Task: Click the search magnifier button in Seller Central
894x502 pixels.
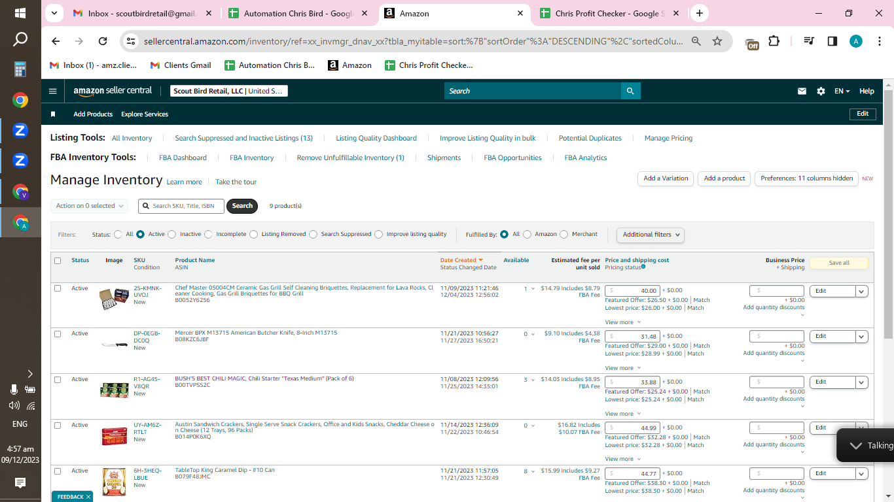Action: [x=630, y=91]
